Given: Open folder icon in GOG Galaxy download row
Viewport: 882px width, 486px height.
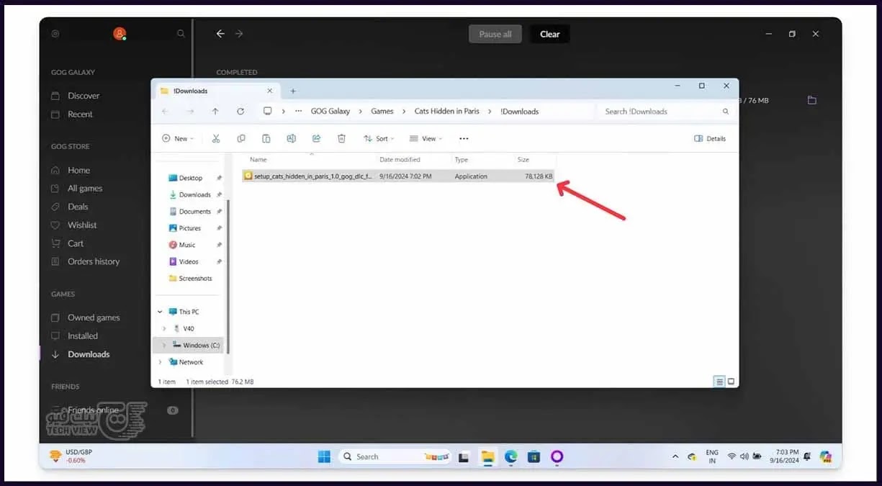Looking at the screenshot, I should [812, 100].
